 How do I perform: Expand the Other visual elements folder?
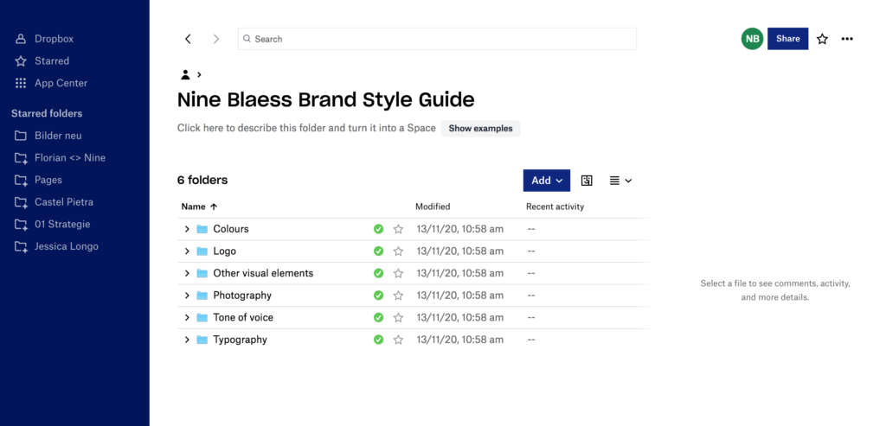click(187, 273)
